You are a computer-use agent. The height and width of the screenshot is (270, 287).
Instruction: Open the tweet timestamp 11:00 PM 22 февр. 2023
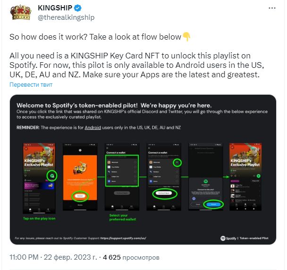pos(53,257)
